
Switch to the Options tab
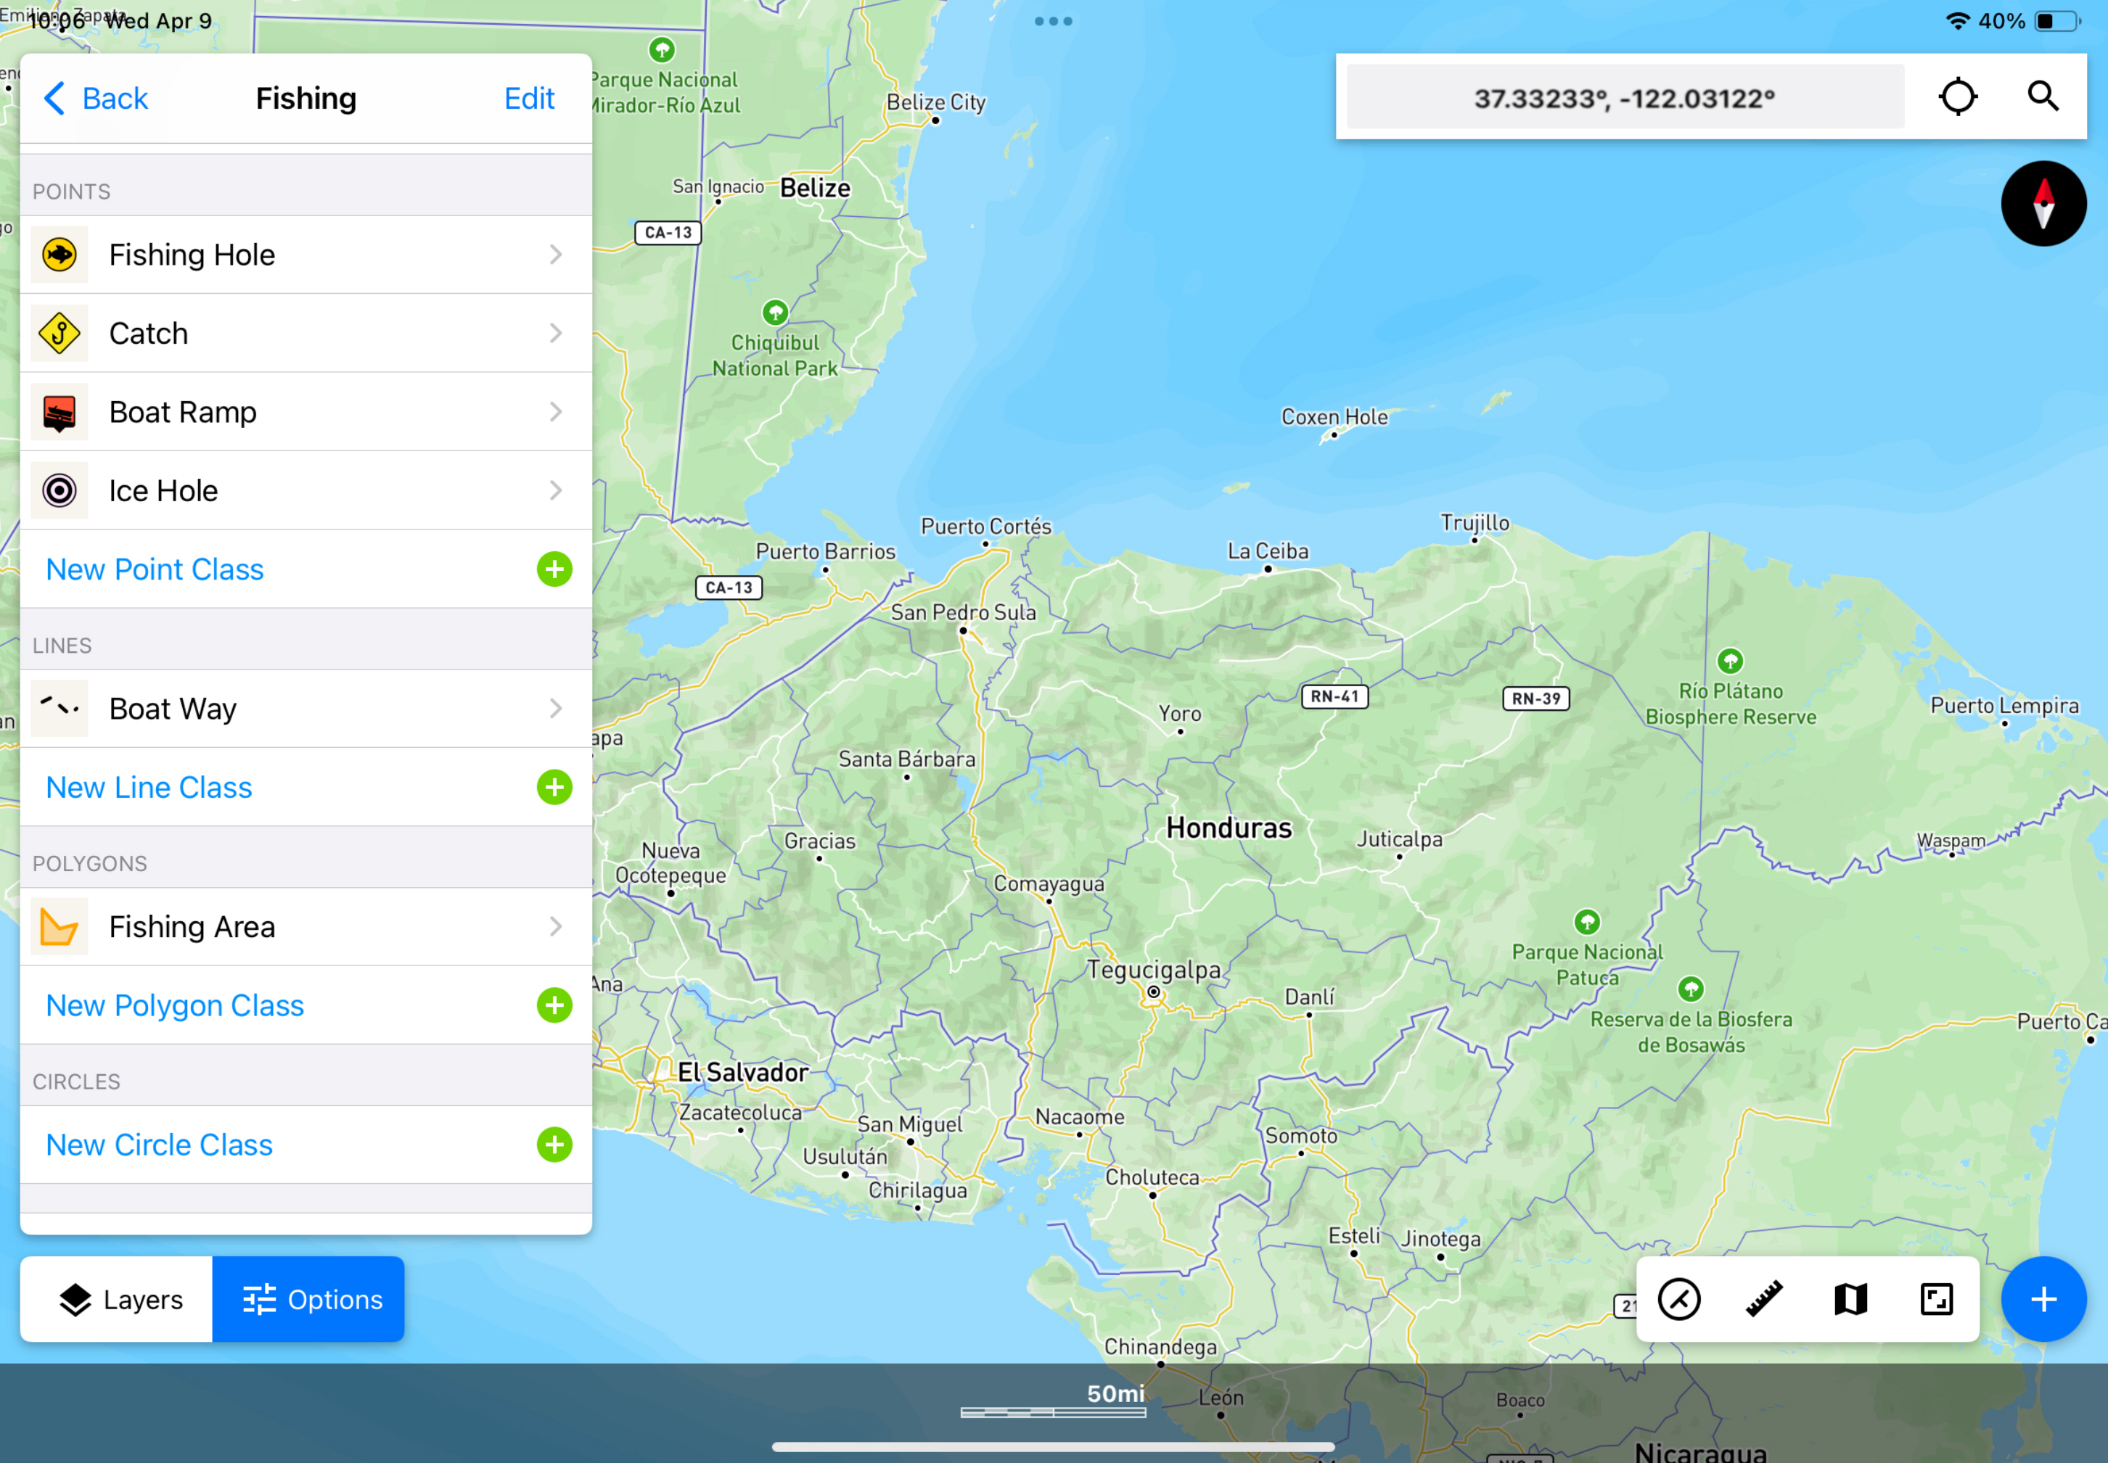coord(309,1300)
